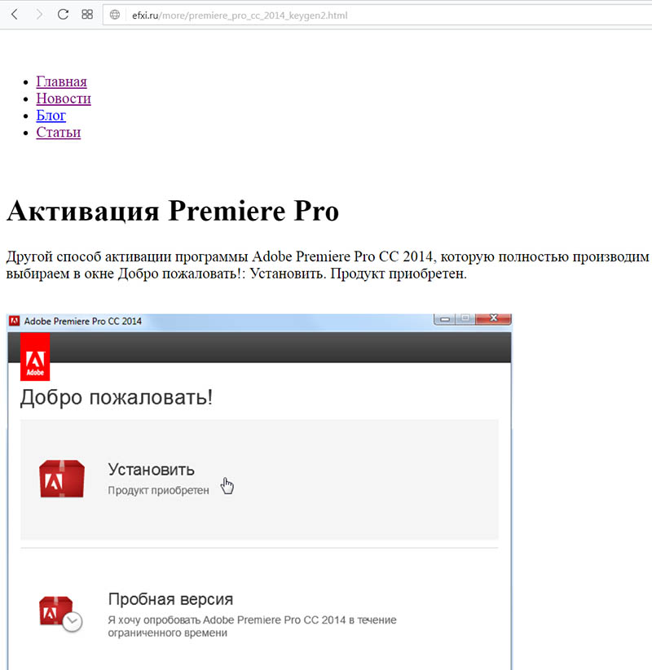Click the Adobe logo in the installer header

point(35,357)
